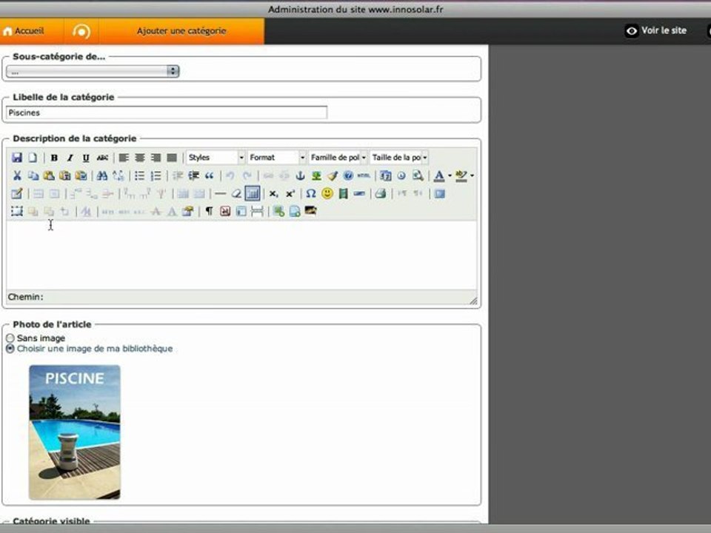Insert the current time via clock icon
The height and width of the screenshot is (533, 711).
click(x=401, y=175)
